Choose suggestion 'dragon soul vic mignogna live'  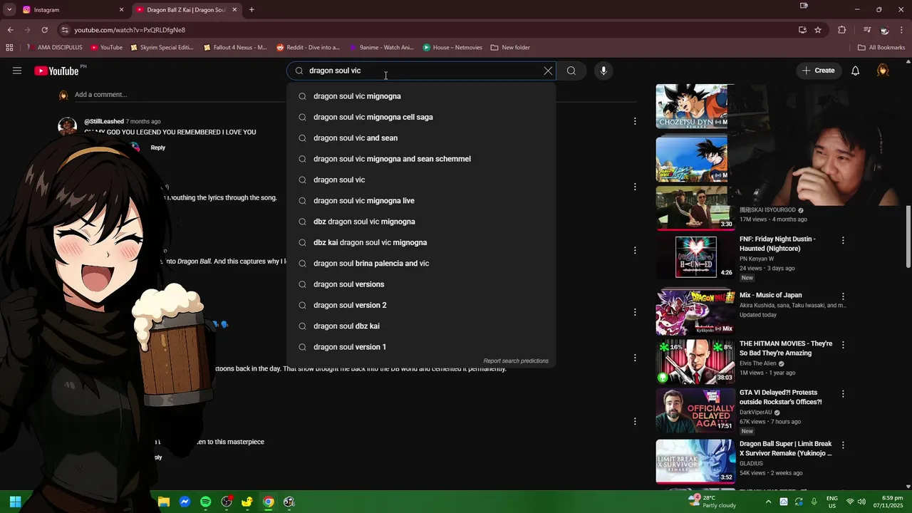421,200
